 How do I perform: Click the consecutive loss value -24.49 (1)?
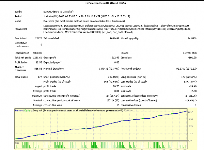tap(191, 100)
